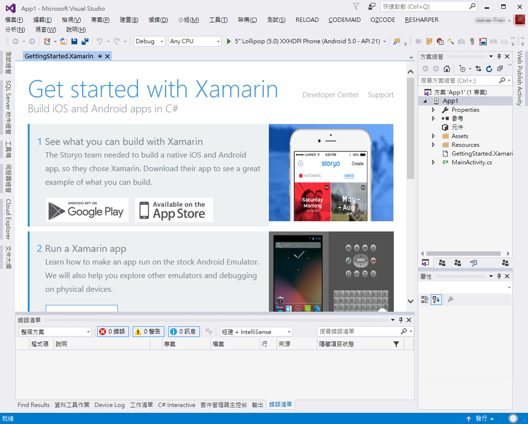The width and height of the screenshot is (528, 424).
Task: Click the Google Play download badge
Action: click(87, 210)
